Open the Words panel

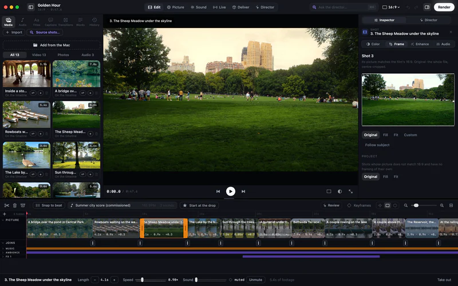pos(80,22)
